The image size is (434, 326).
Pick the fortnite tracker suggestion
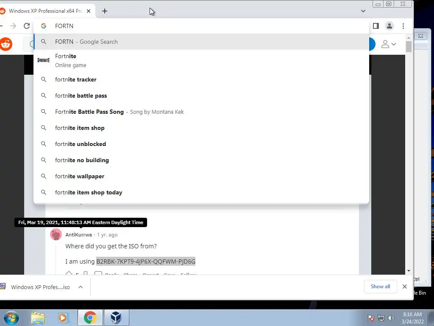201,79
